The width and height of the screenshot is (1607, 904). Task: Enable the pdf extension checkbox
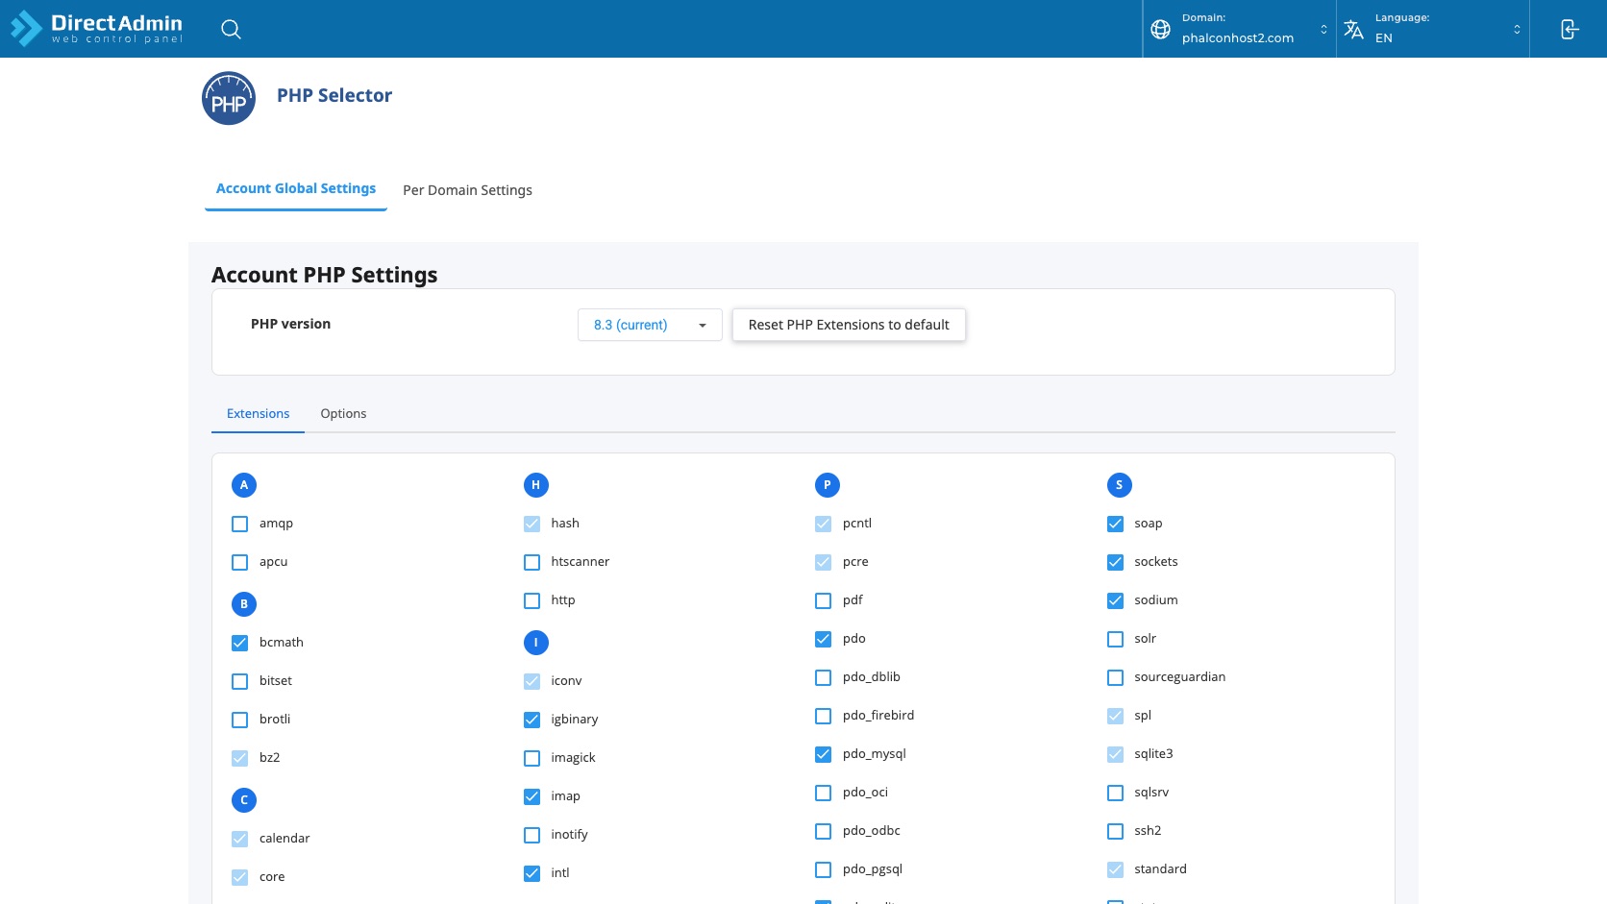(824, 601)
